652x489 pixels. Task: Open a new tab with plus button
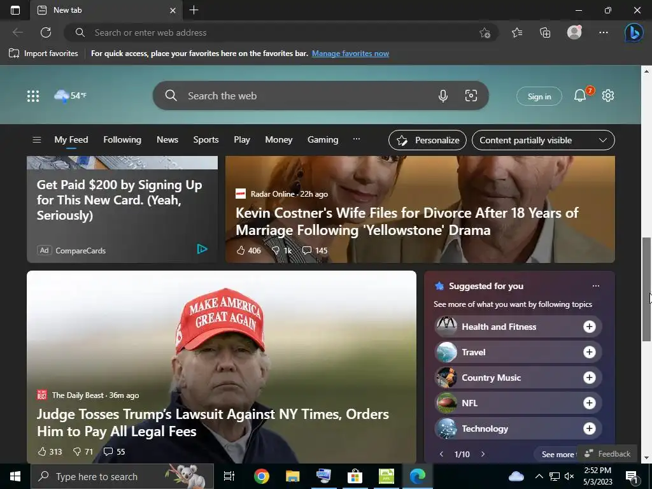[194, 10]
